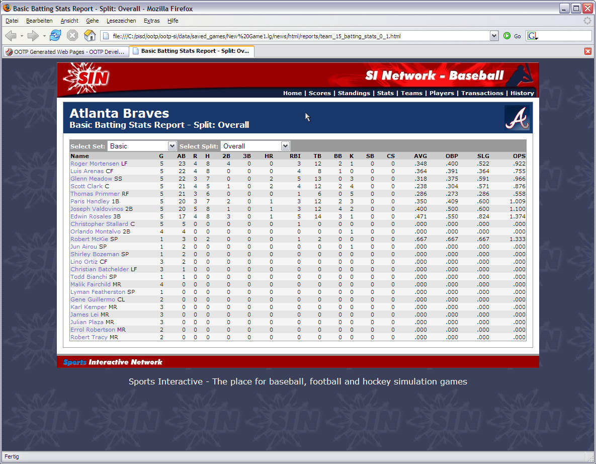This screenshot has height=464, width=596.
Task: Open the Select Set dropdown showing Basic
Action: pos(142,146)
